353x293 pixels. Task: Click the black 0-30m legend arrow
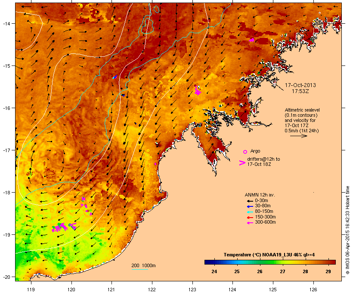click(x=250, y=201)
